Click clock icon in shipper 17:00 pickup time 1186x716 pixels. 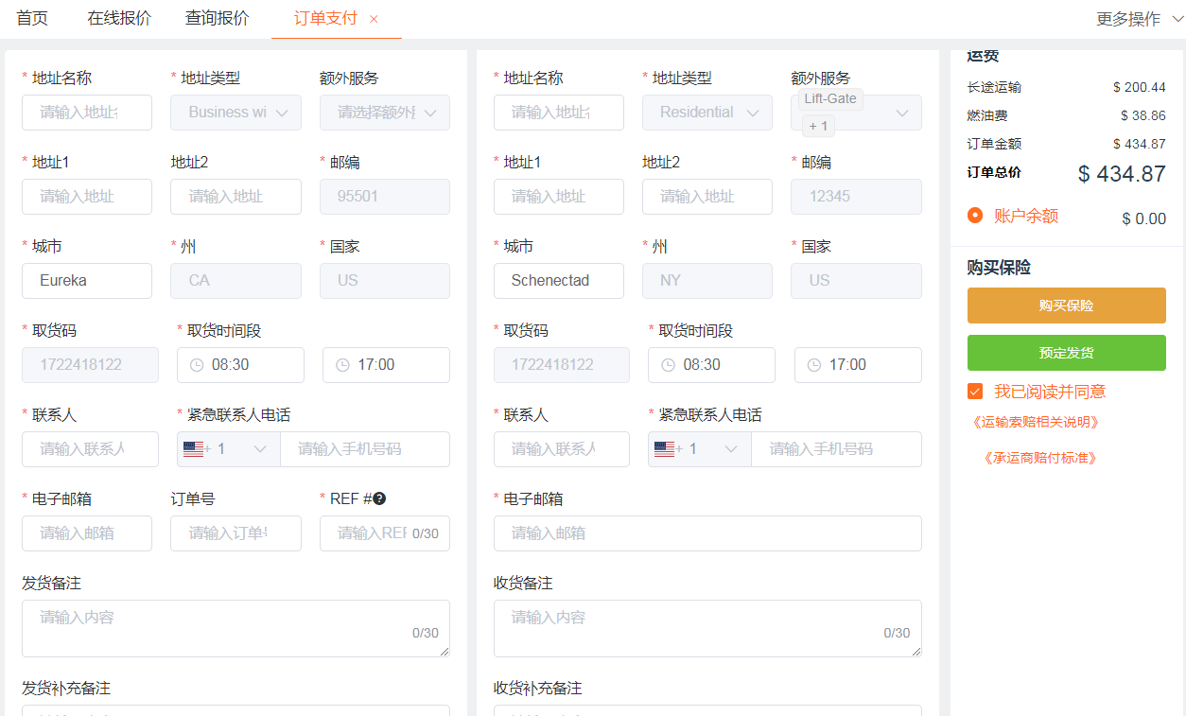[342, 365]
